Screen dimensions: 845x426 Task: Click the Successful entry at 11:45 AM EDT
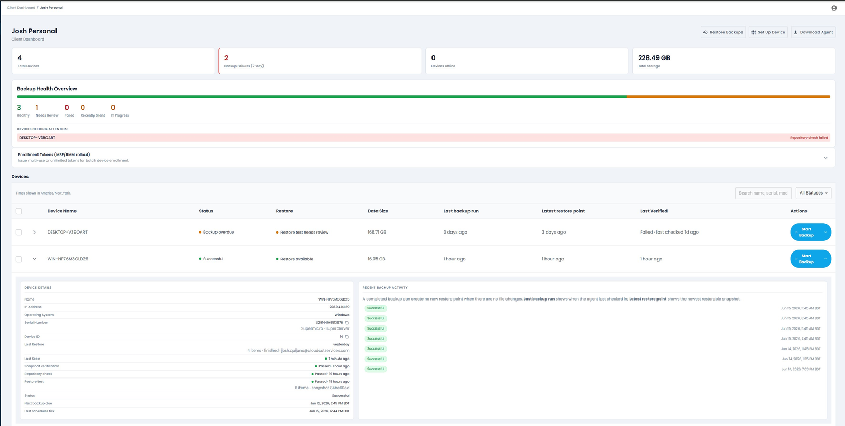point(376,308)
